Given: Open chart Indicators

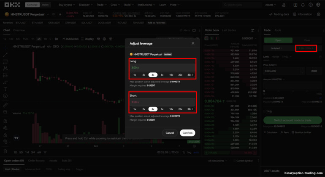Looking at the screenshot, I should tap(70, 39).
